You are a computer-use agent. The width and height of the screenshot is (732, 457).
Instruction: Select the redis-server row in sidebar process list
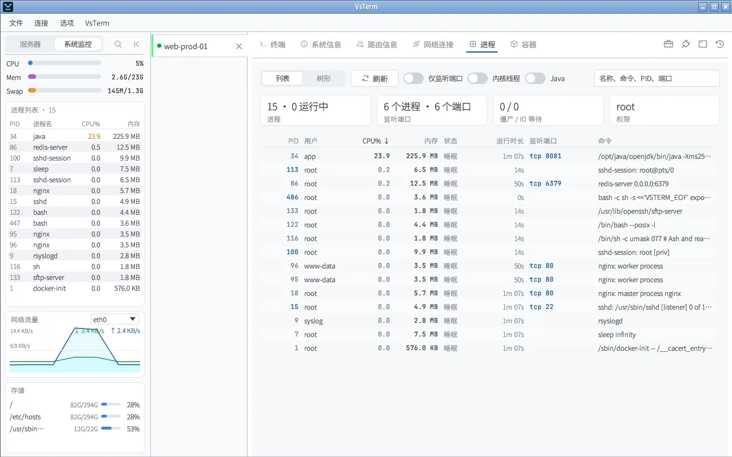pyautogui.click(x=75, y=147)
